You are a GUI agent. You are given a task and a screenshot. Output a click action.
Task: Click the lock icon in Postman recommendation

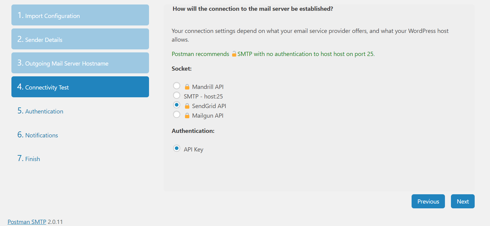pos(234,54)
